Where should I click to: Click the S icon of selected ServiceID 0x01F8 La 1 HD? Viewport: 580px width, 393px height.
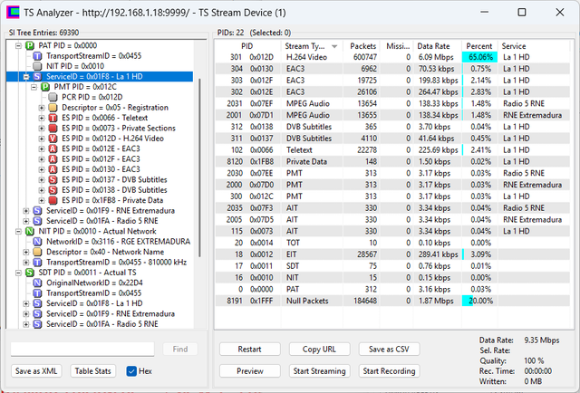[x=37, y=77]
